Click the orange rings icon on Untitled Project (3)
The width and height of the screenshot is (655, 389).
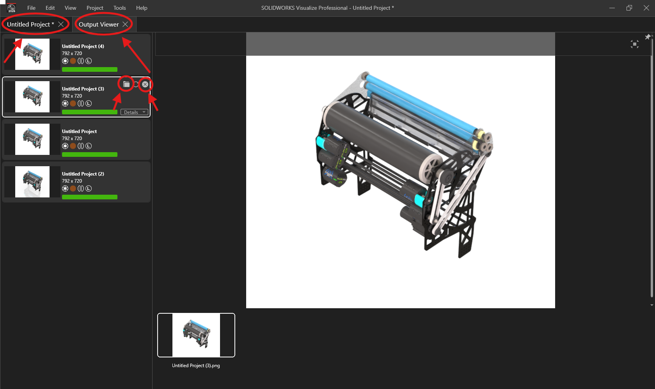tap(73, 103)
